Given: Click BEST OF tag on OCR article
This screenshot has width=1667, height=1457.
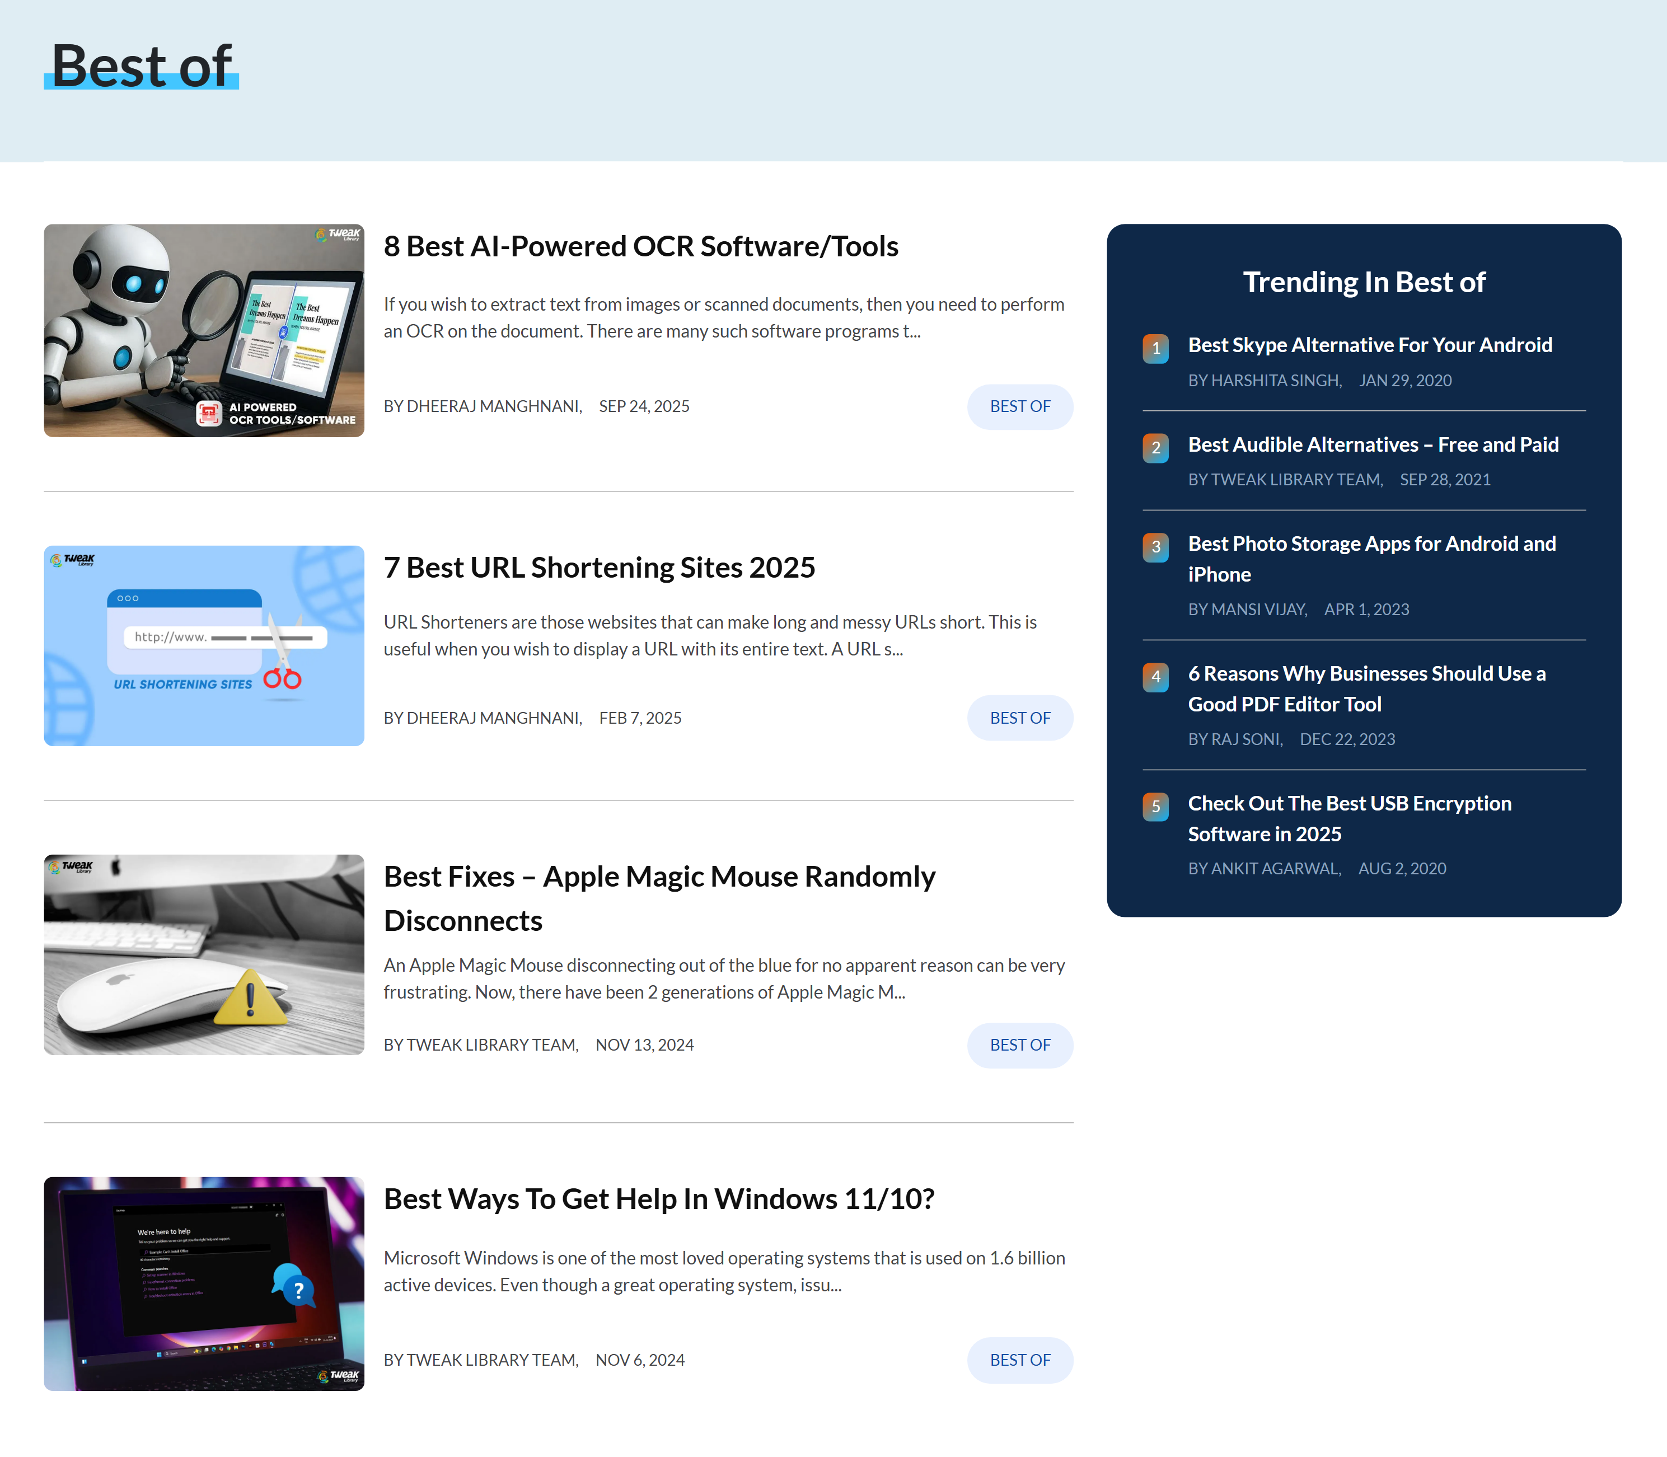Looking at the screenshot, I should click(x=1020, y=406).
